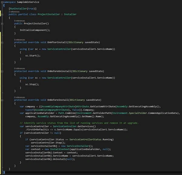182x175 pixels.
Task: Open '0 references' CodeLens above ProjectInstaller constructor
Action: pyautogui.click(x=19, y=21)
